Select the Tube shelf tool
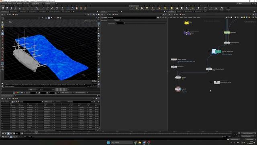 tap(11, 8)
